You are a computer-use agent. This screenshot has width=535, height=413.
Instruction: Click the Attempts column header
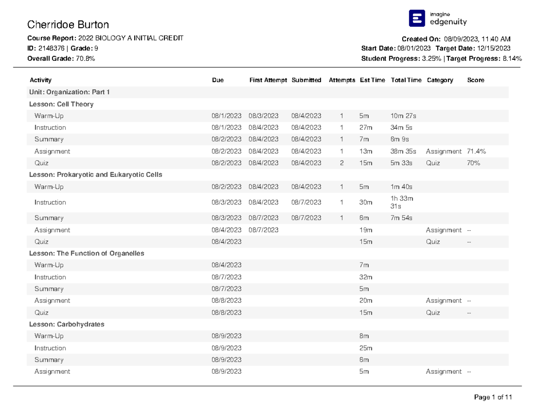point(342,80)
